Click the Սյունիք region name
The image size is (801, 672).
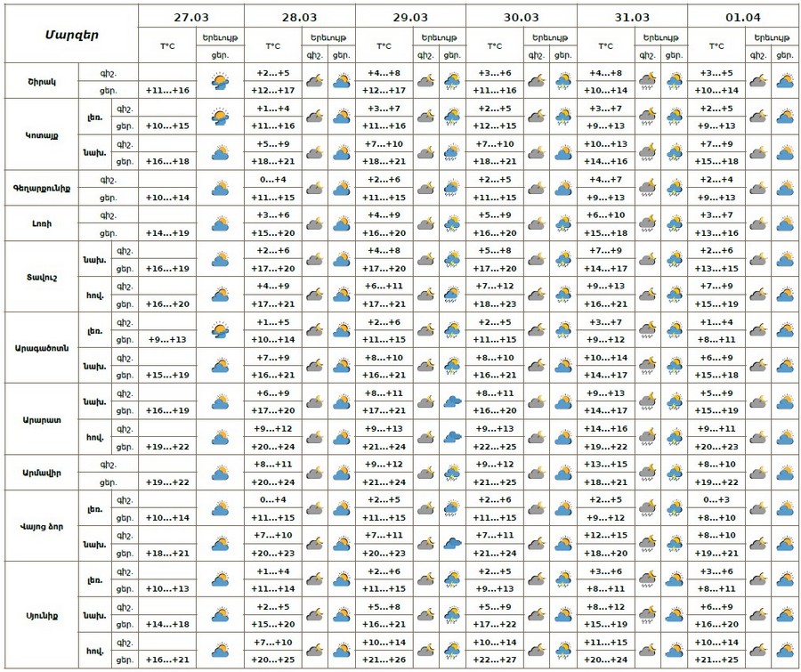click(42, 615)
